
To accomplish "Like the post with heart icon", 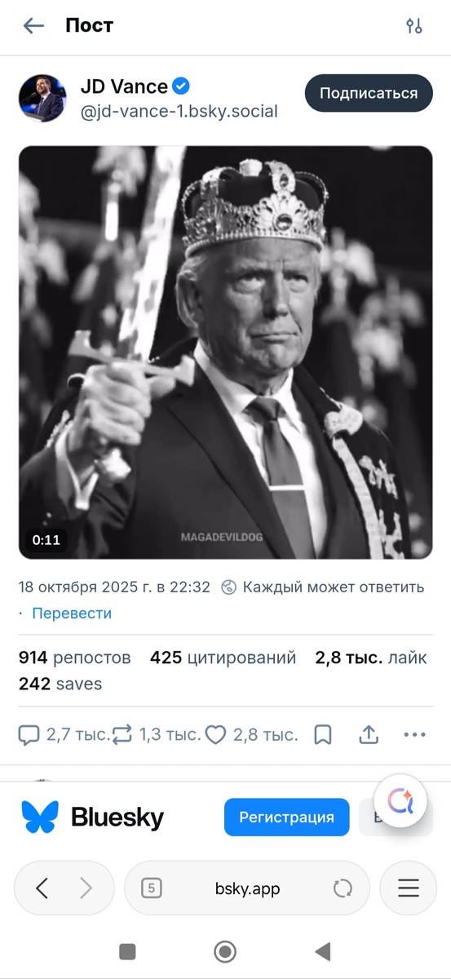I will click(x=215, y=735).
